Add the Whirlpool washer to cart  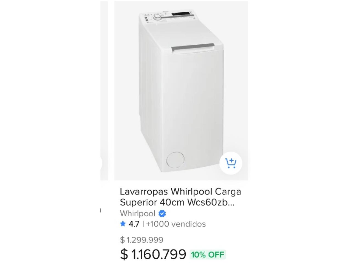coord(231,163)
